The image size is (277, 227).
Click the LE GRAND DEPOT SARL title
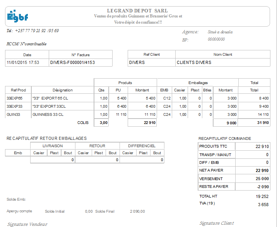137,10
